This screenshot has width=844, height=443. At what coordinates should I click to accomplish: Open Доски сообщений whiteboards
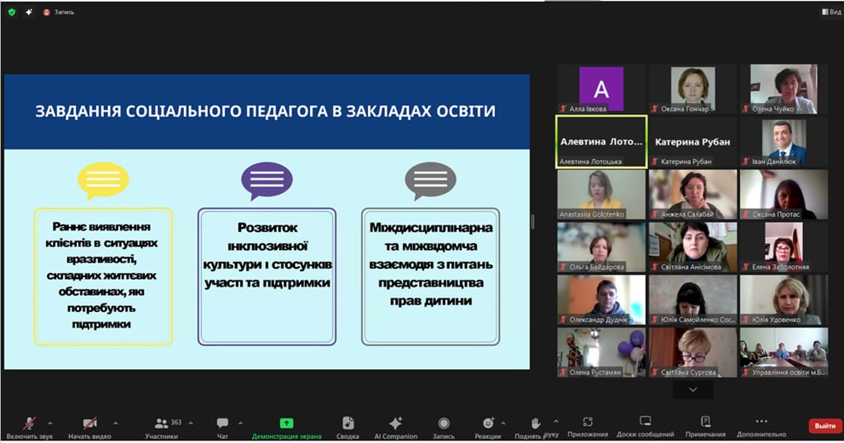[645, 425]
